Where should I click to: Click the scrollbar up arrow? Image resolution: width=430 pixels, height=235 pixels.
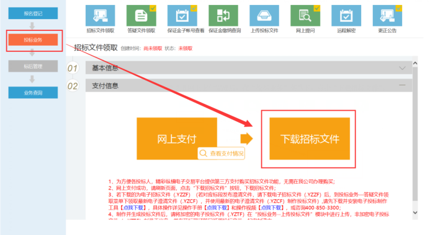pos(415,64)
